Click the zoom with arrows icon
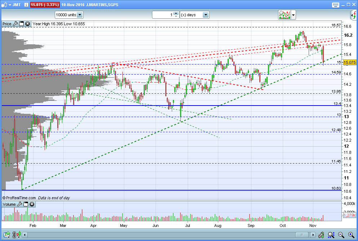 coord(331,235)
